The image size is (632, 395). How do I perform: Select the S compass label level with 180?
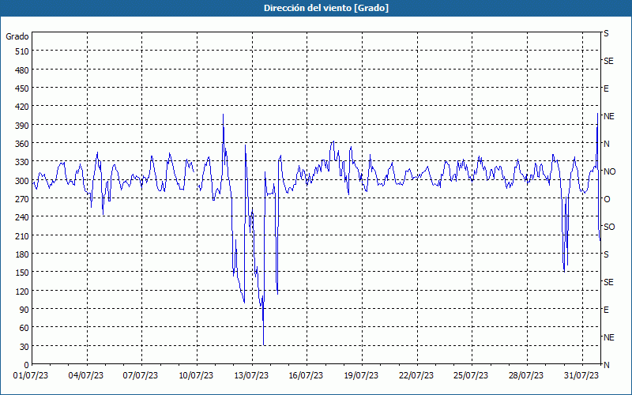(606, 254)
